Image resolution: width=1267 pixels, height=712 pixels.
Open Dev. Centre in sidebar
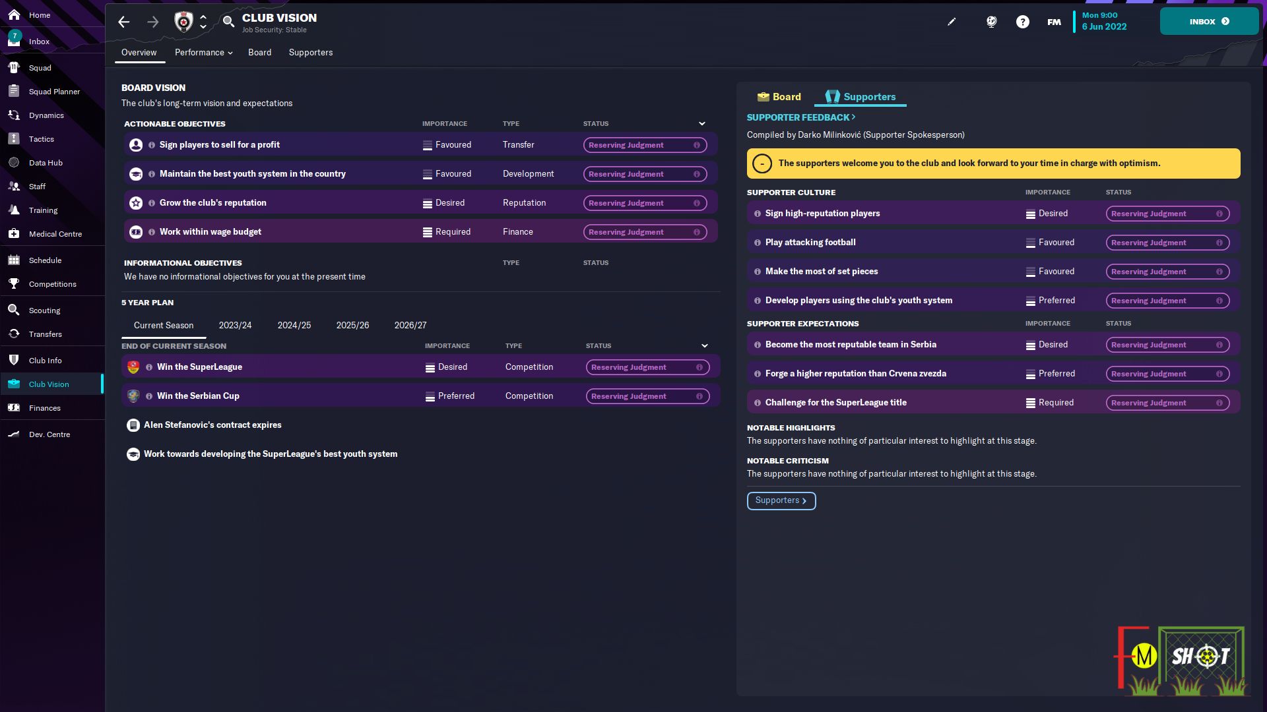click(x=49, y=434)
